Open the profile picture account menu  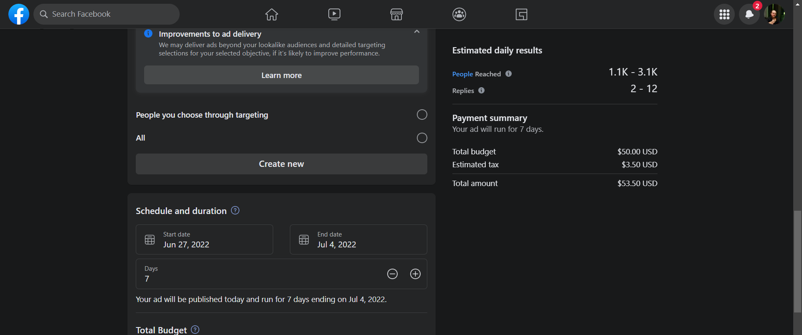(x=774, y=15)
